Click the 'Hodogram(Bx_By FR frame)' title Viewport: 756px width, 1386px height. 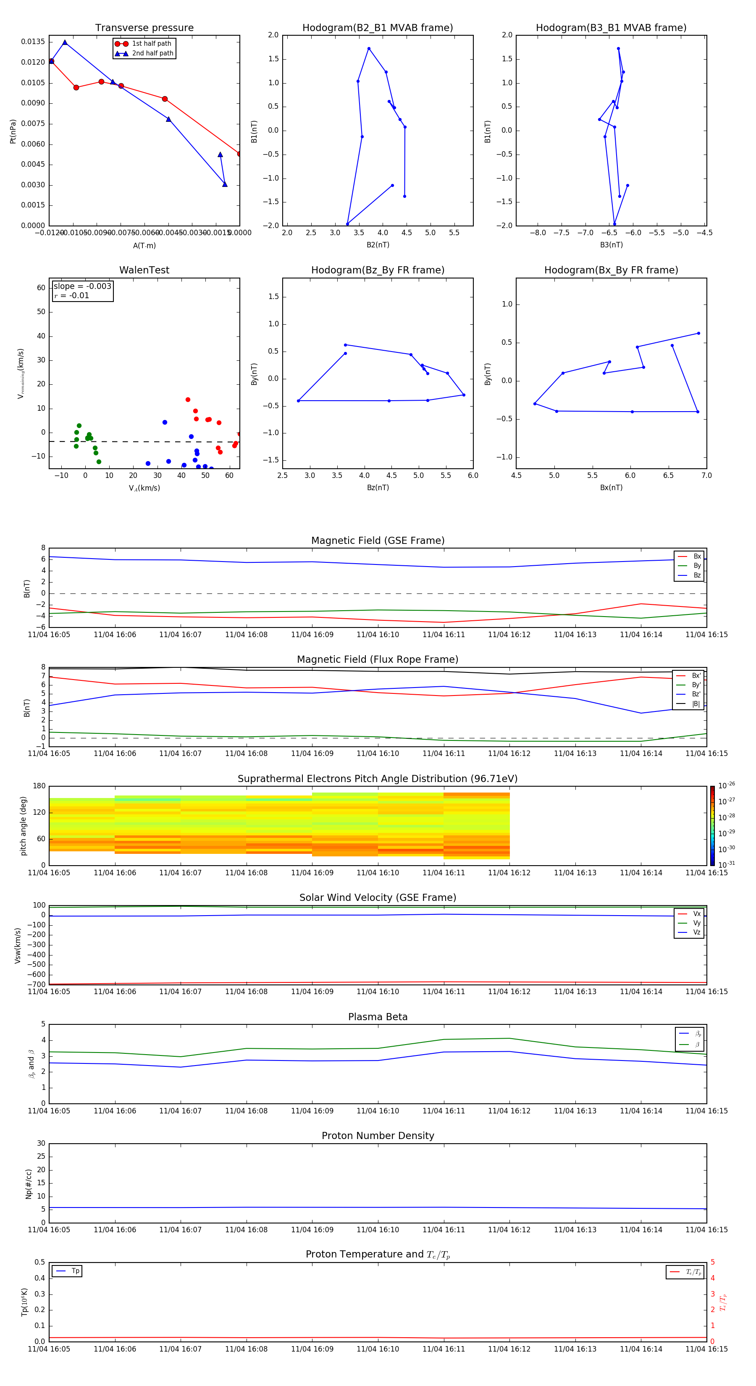(611, 270)
